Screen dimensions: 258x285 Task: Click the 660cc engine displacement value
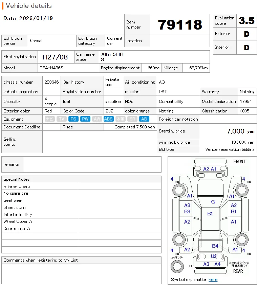point(153,68)
